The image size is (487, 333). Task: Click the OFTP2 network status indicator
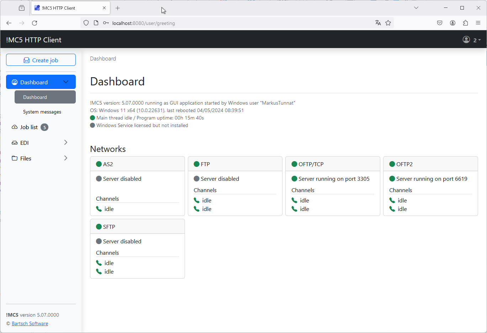click(x=392, y=164)
